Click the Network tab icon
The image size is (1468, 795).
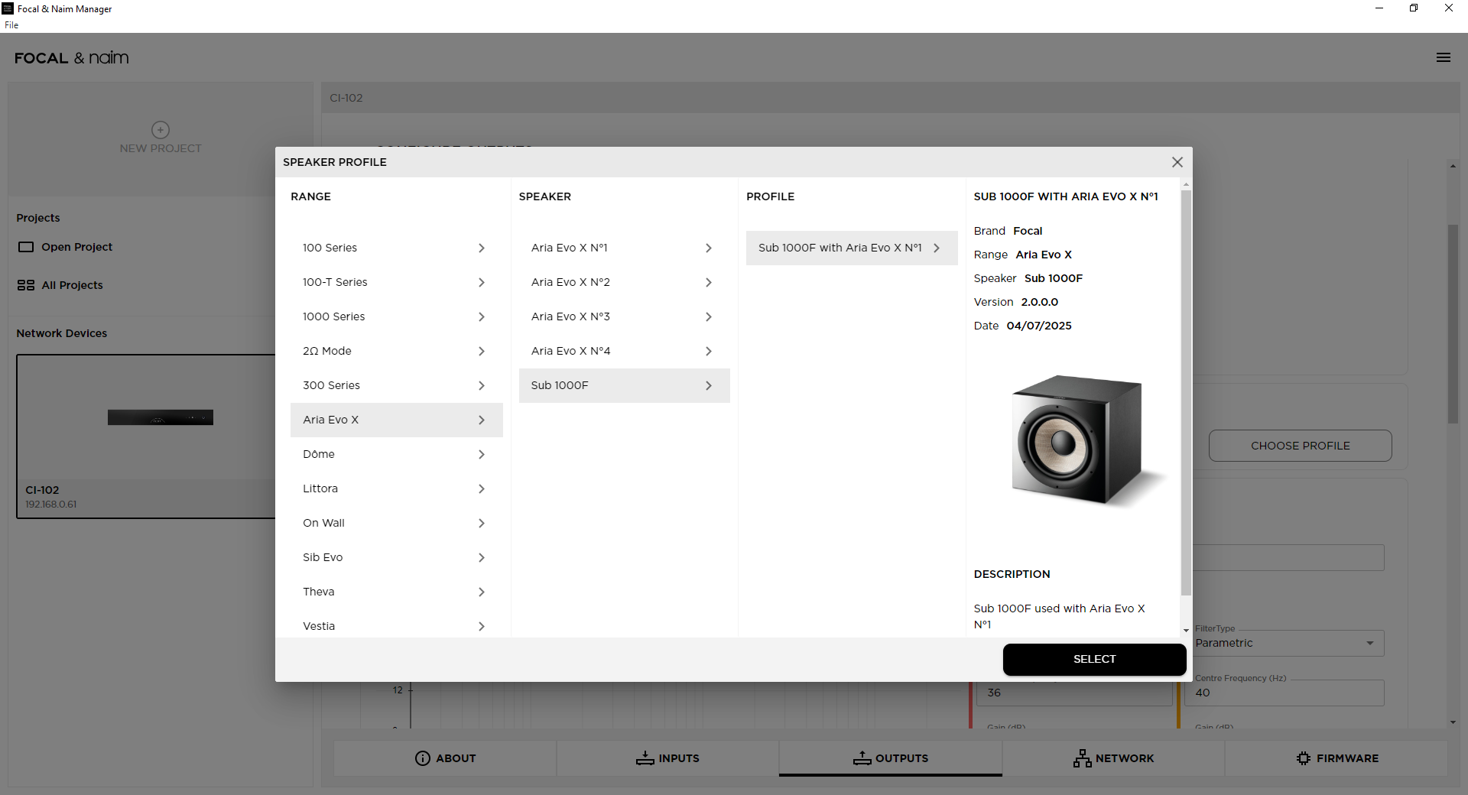pos(1082,758)
